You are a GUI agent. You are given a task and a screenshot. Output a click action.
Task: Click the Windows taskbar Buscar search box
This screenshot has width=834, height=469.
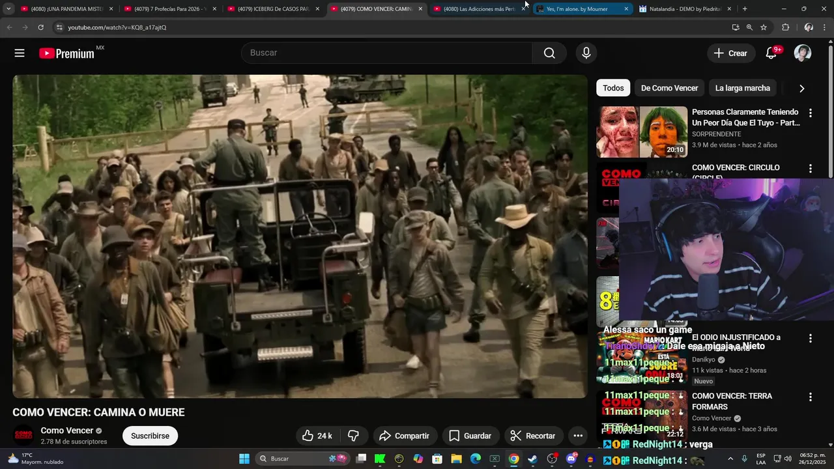point(304,459)
